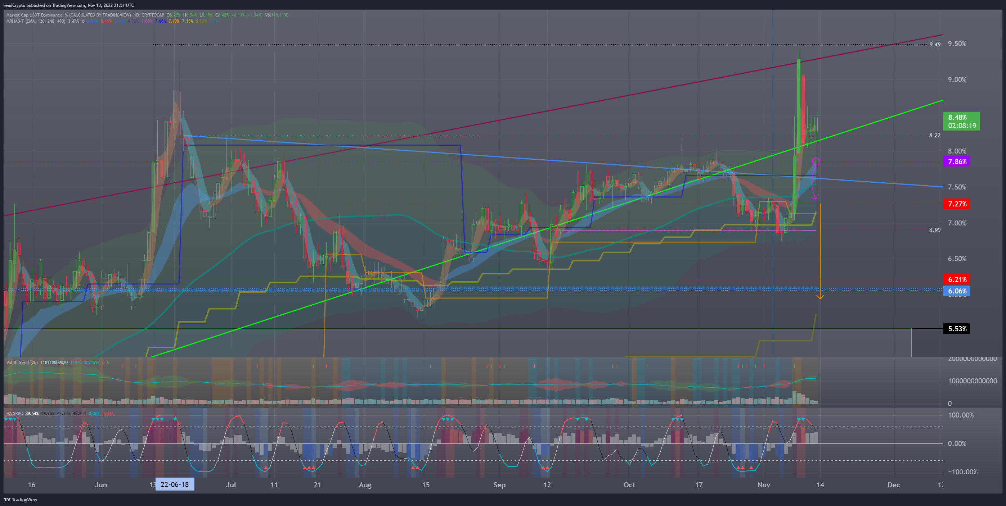Click the '17' date on time axis

[699, 485]
